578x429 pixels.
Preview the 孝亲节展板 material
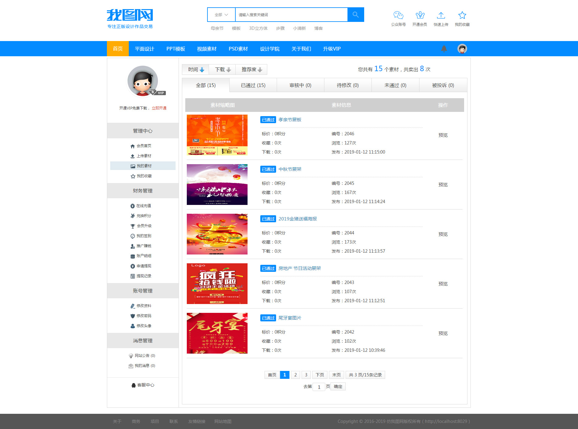tap(443, 135)
